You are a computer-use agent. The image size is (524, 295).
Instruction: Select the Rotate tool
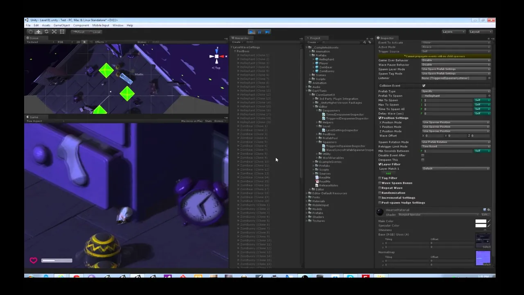point(46,32)
